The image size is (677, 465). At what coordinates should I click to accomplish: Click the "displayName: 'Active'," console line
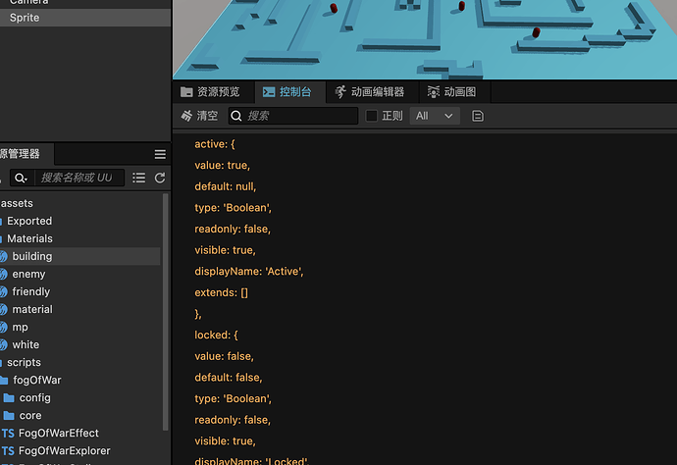click(249, 271)
